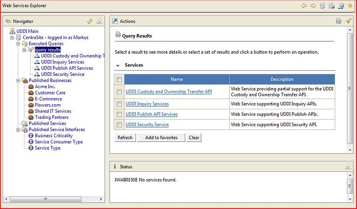This screenshot has height=209, width=357.
Task: Click the Refresh button
Action: [x=125, y=137]
